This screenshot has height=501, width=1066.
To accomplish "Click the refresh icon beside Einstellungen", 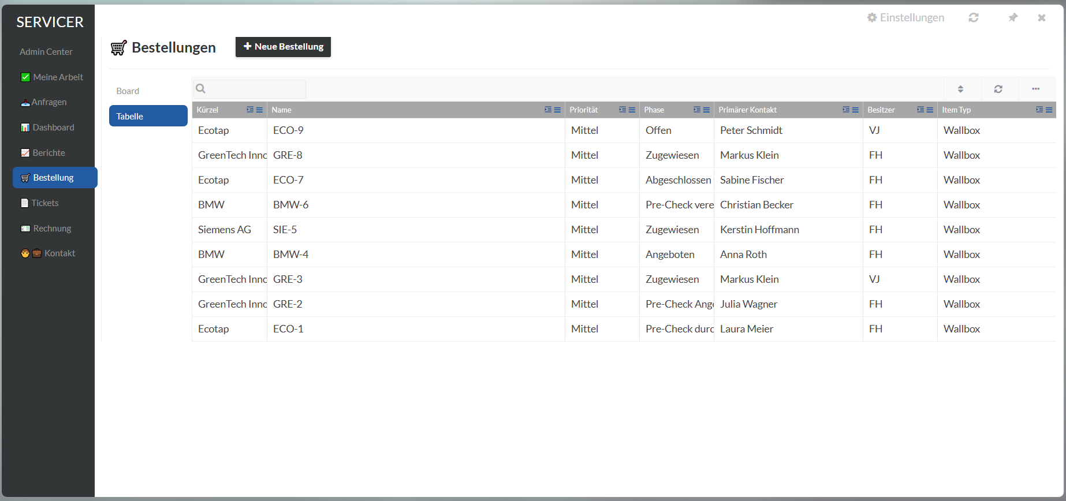I will pos(973,18).
